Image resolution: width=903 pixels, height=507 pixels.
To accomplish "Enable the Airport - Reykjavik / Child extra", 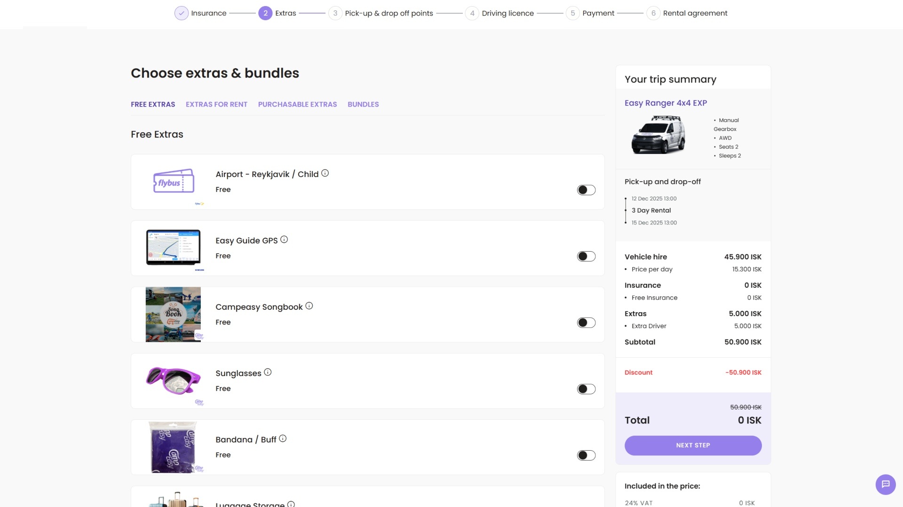I will click(586, 190).
